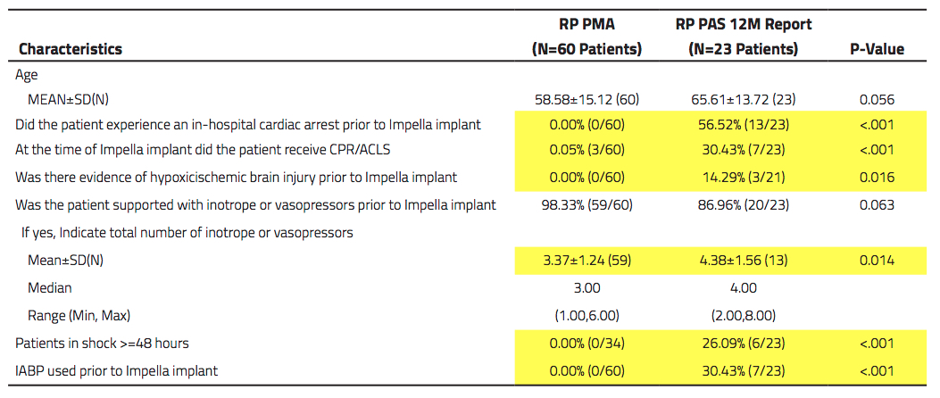Click the Age row label
The height and width of the screenshot is (398, 940).
click(27, 76)
